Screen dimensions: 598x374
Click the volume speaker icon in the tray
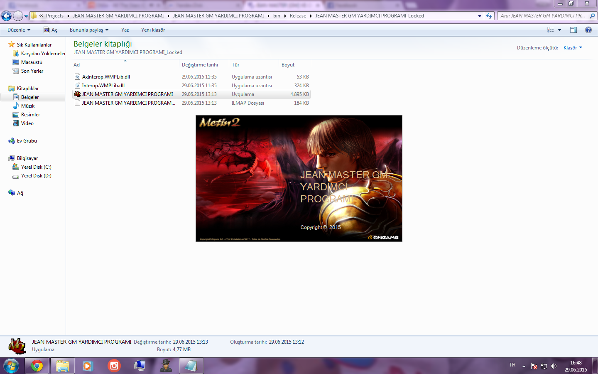(x=554, y=366)
